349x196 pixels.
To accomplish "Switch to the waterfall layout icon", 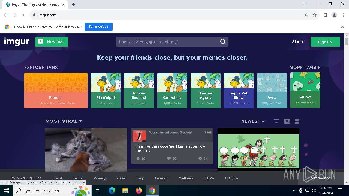I will [x=287, y=121].
